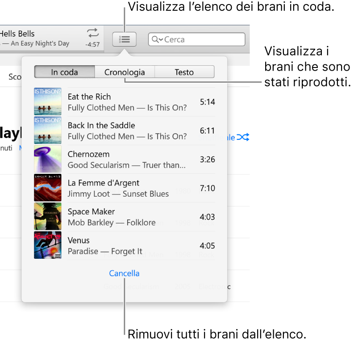Click the 7:10 duration value
This screenshot has height=341, width=354.
point(208,188)
